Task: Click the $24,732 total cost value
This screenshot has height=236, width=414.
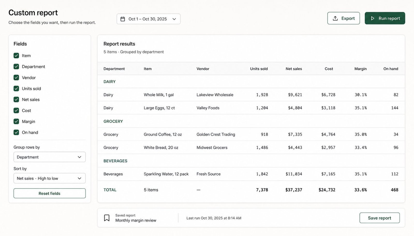Action: [327, 190]
